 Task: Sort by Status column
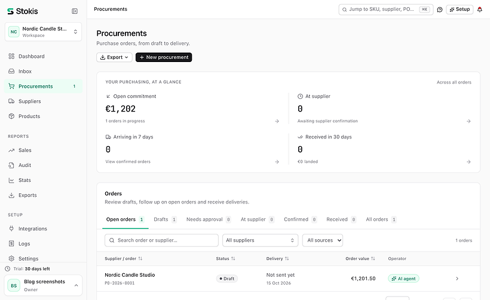[x=225, y=259]
